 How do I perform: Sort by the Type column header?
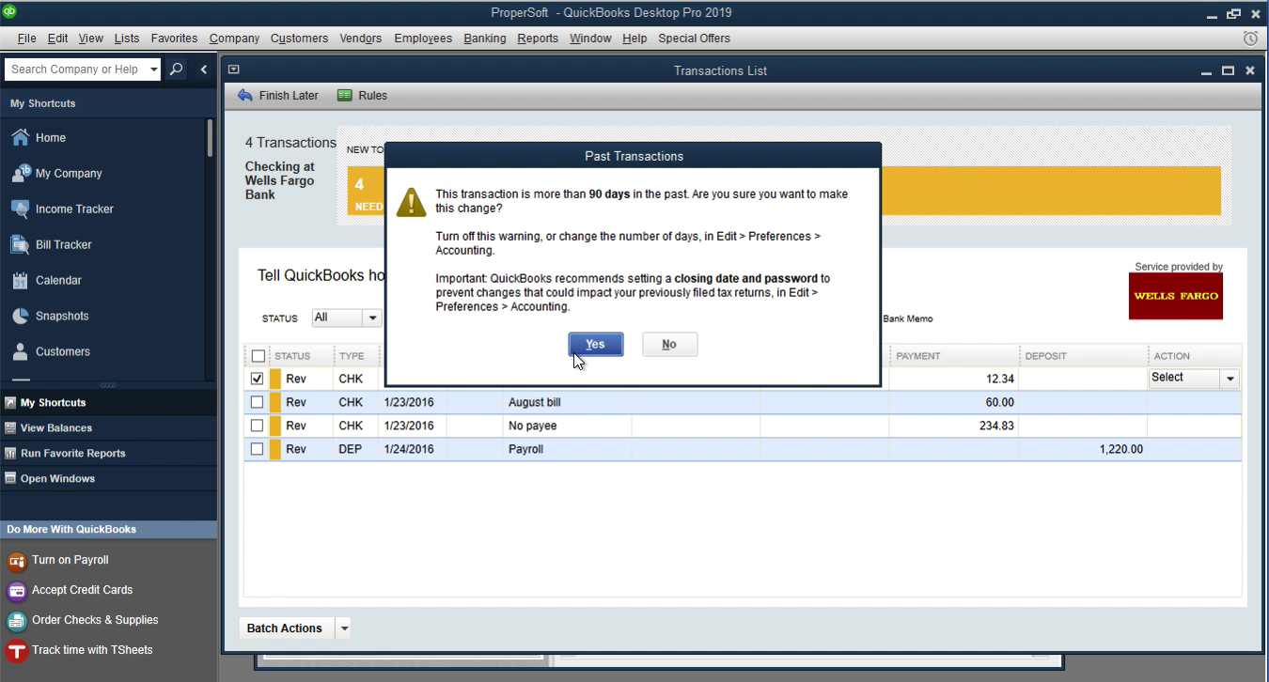356,356
